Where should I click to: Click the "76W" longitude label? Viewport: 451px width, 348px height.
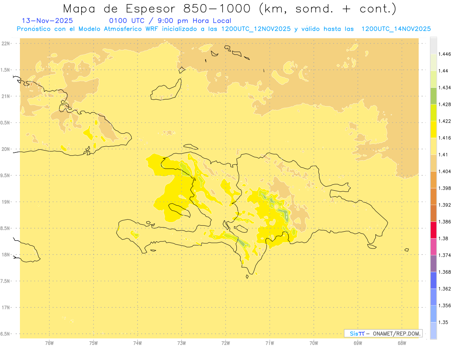coord(49,343)
